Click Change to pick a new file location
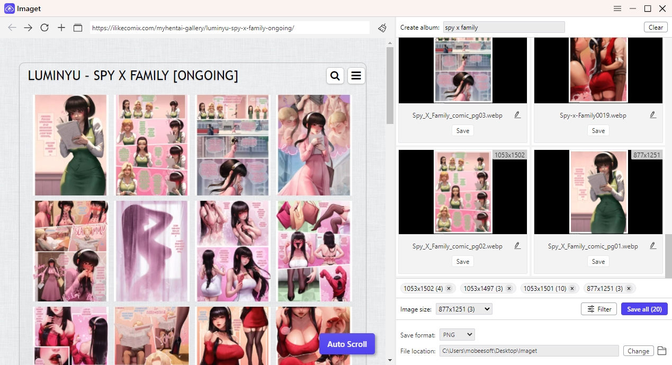This screenshot has width=672, height=365. tap(638, 351)
